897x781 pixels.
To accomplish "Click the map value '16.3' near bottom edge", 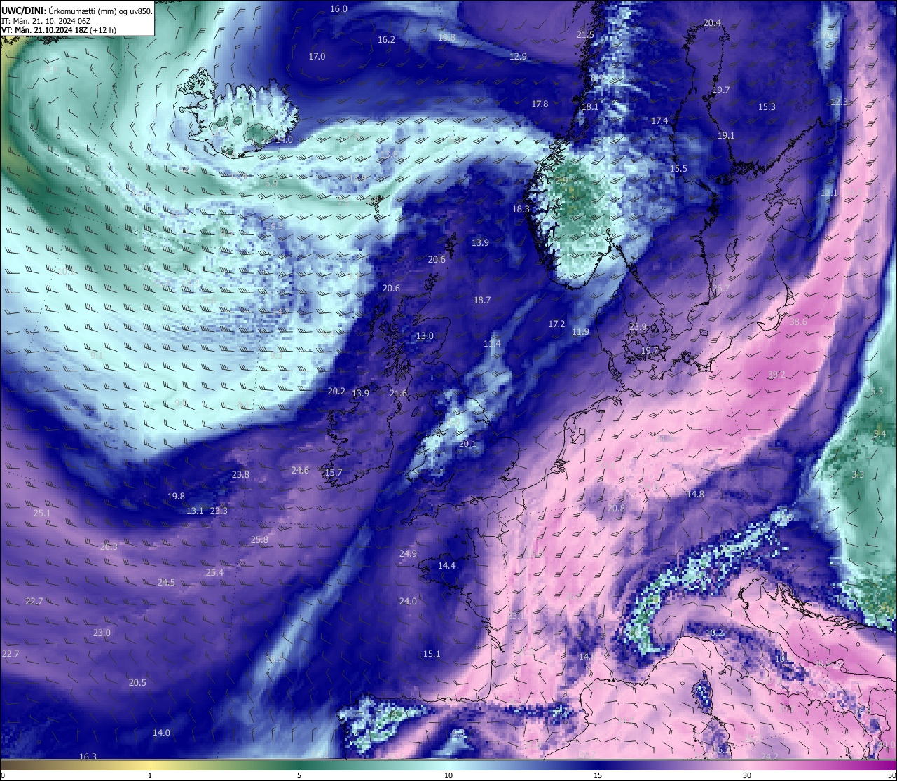I will (88, 756).
